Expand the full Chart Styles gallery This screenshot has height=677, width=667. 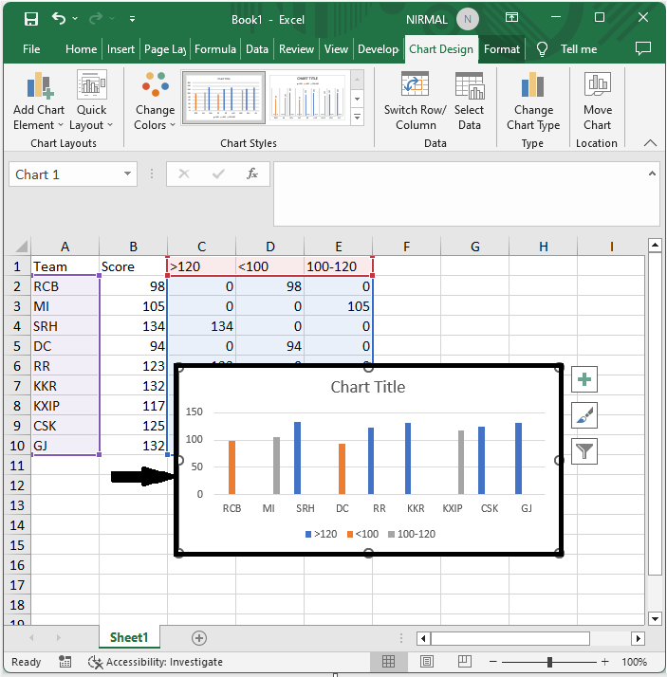point(358,117)
